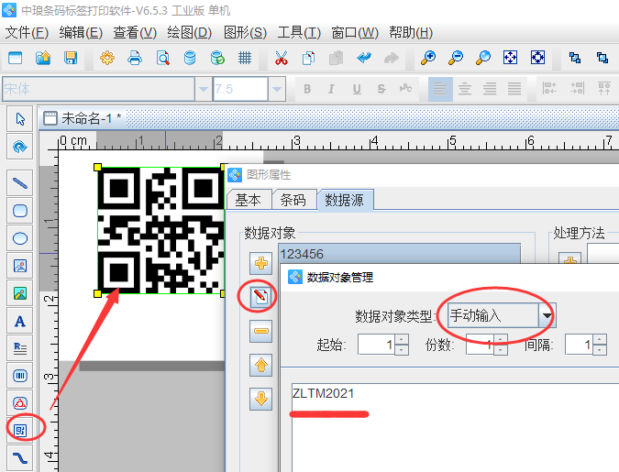Screen dimensions: 619x472
Task: Remove data object with minus button
Action: pyautogui.click(x=261, y=331)
